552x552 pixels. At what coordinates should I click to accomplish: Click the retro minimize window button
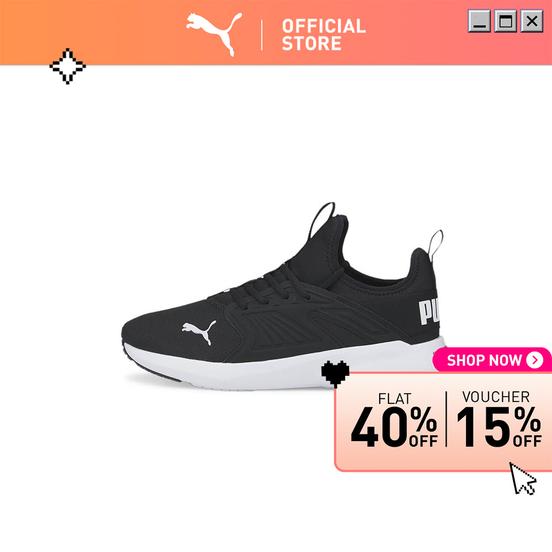pos(479,21)
